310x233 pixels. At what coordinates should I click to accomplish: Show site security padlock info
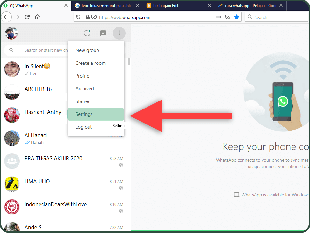tap(87, 17)
